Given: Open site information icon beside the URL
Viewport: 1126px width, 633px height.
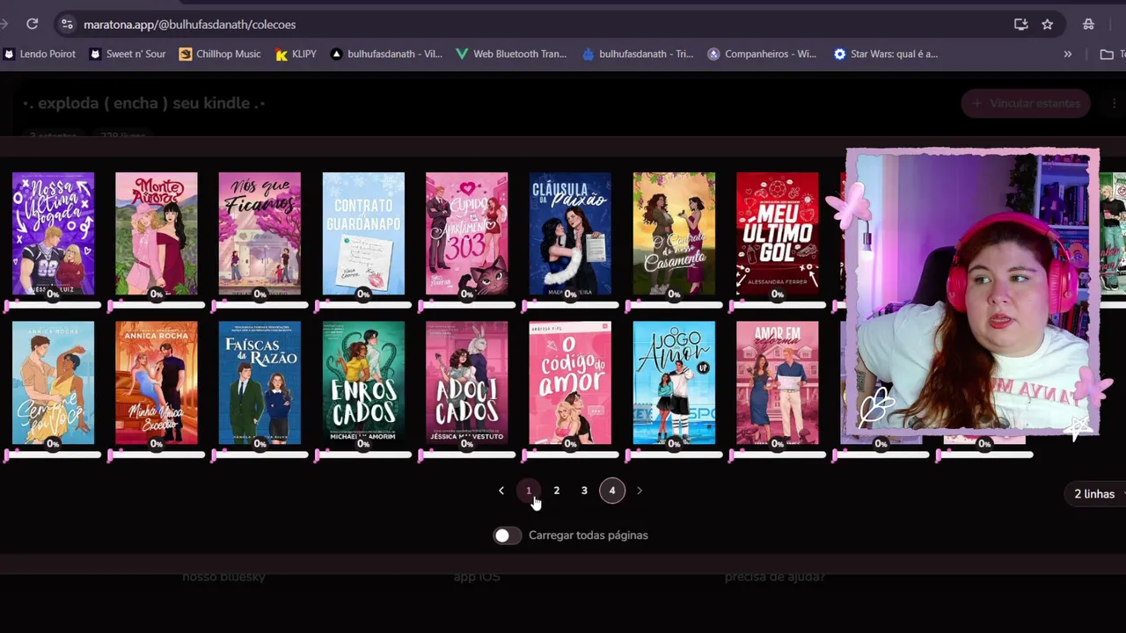Looking at the screenshot, I should coord(67,25).
